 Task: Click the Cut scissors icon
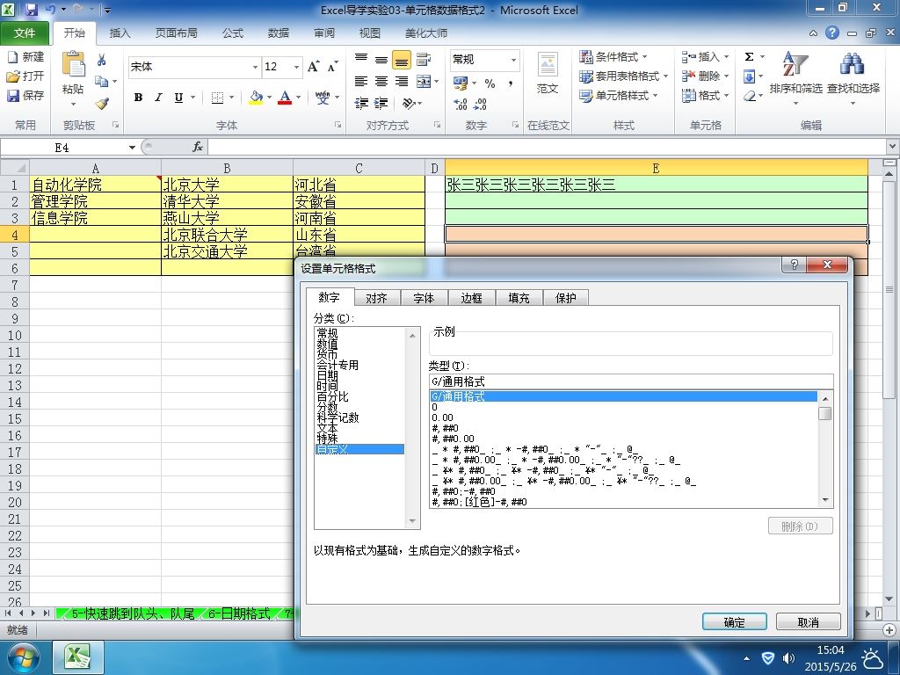pos(102,60)
